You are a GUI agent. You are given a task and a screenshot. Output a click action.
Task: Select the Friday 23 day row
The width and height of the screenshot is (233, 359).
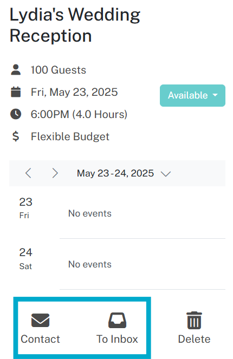117,213
